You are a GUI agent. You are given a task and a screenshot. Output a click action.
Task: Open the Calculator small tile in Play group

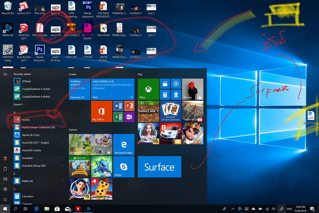point(165,95)
